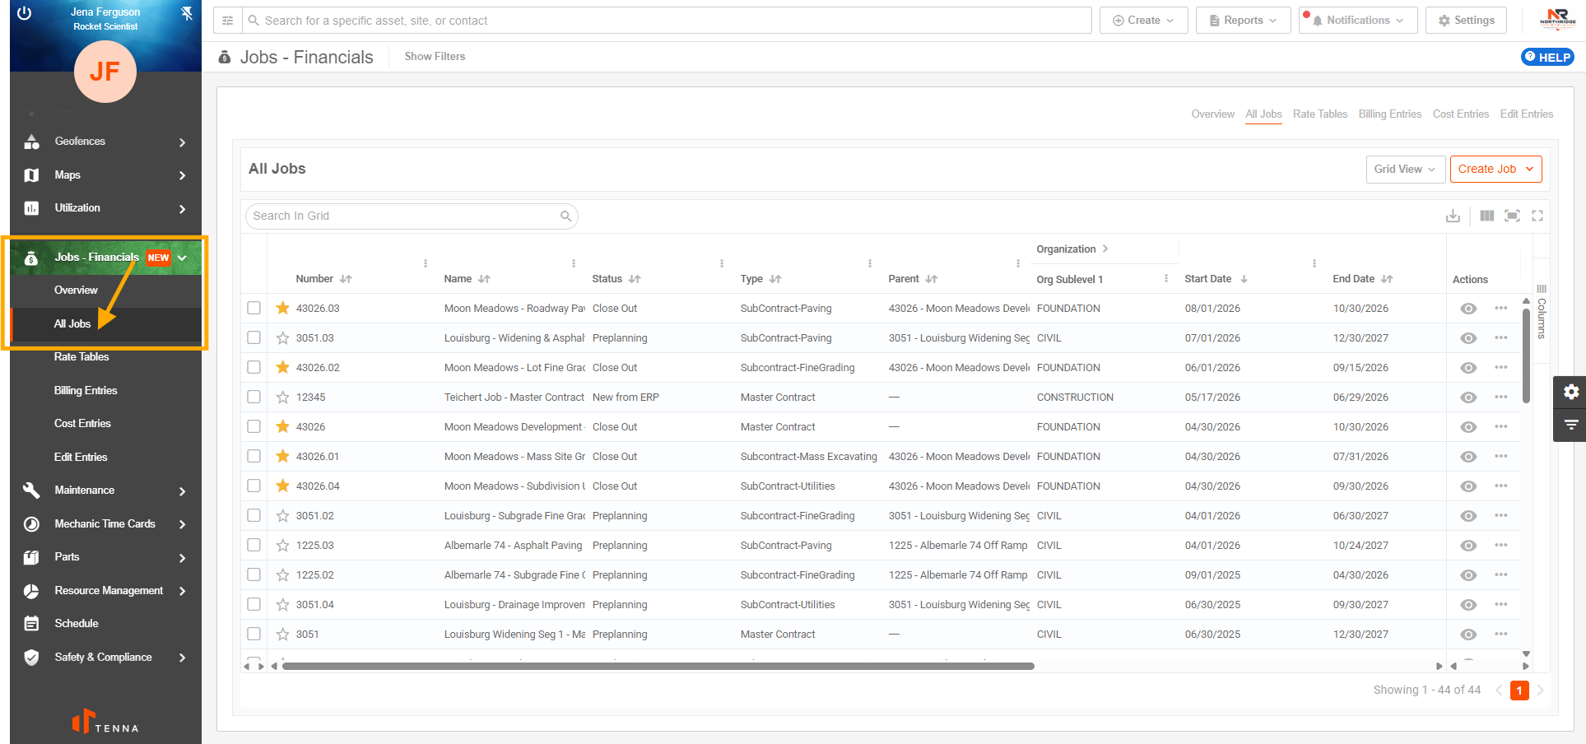Open the search filter options icon

228,21
